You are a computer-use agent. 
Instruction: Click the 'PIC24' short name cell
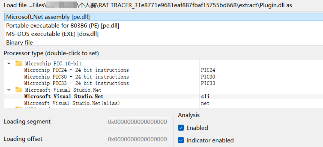tap(208, 70)
